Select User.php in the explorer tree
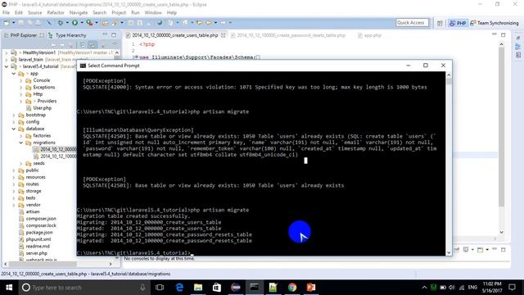 point(42,108)
